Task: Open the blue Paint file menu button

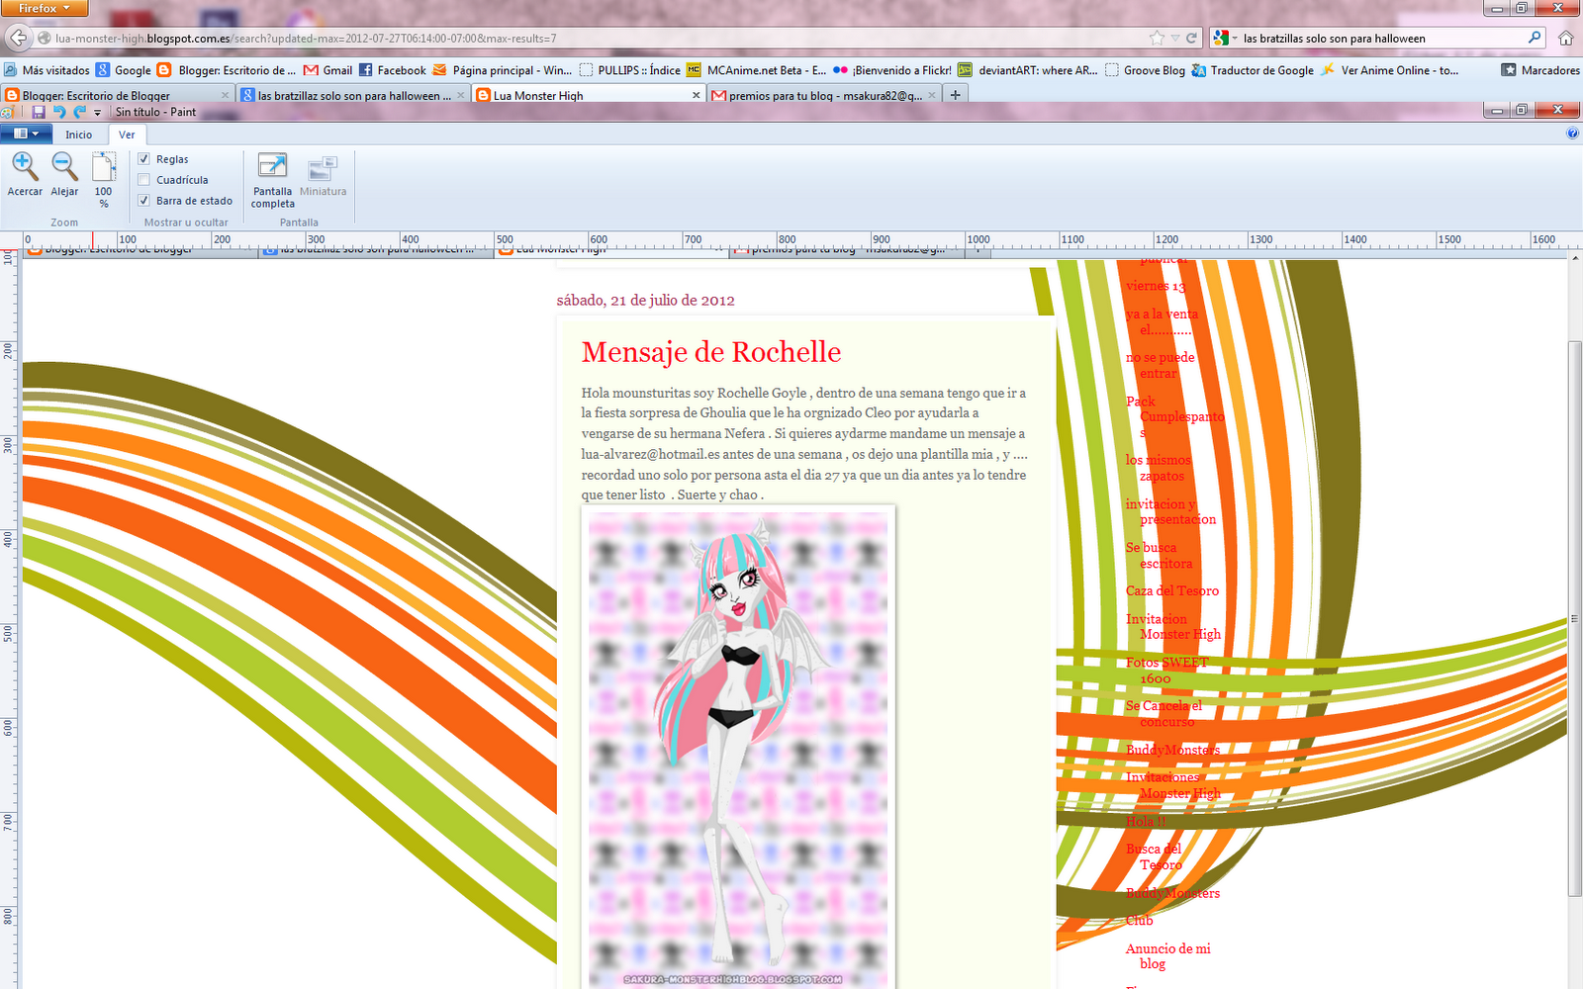Action: (x=26, y=134)
